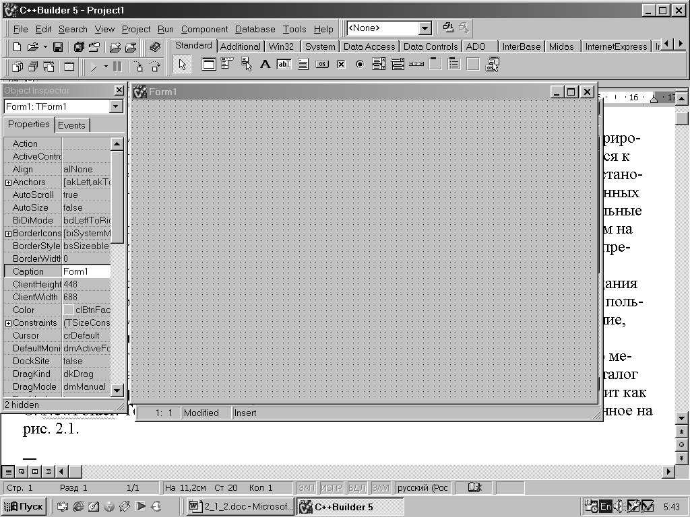Pick the Button component (OK icon)
This screenshot has width=690, height=517.
(322, 65)
